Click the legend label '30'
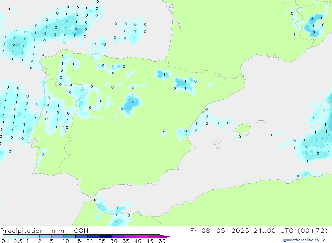332x243 pixels. pyautogui.click(x=114, y=241)
